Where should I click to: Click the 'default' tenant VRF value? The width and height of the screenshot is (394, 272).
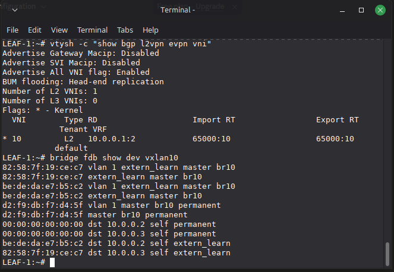coord(71,148)
